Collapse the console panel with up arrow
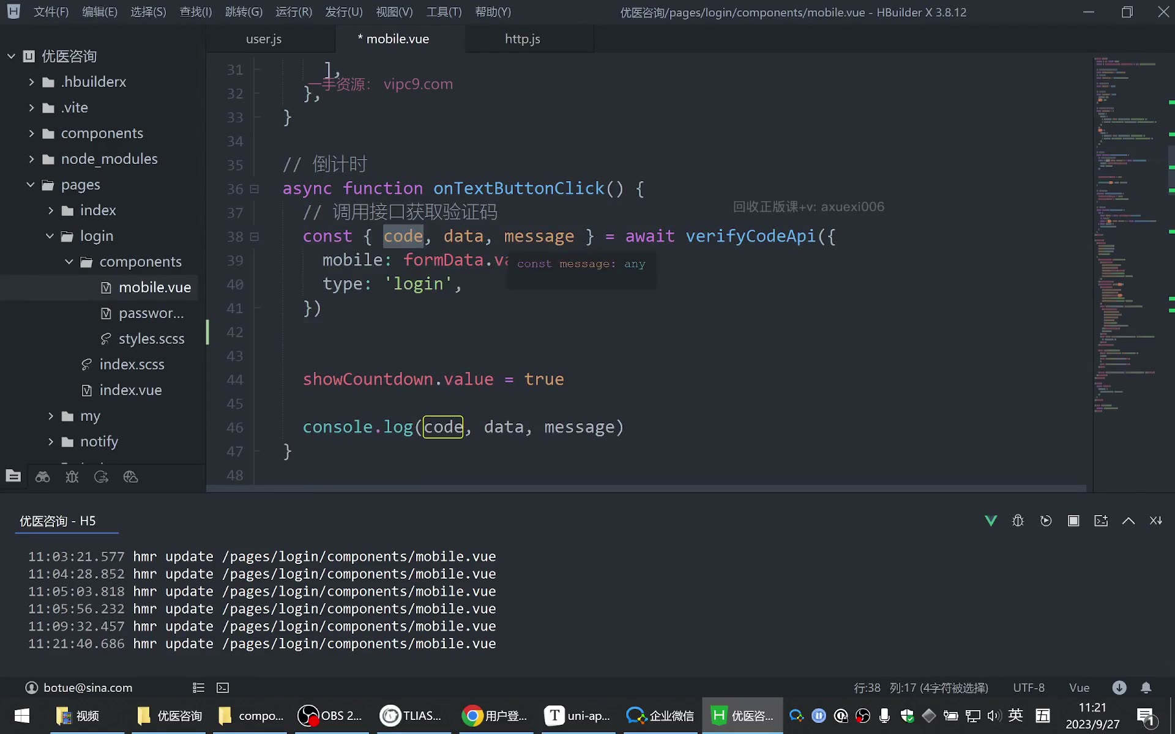 point(1128,521)
